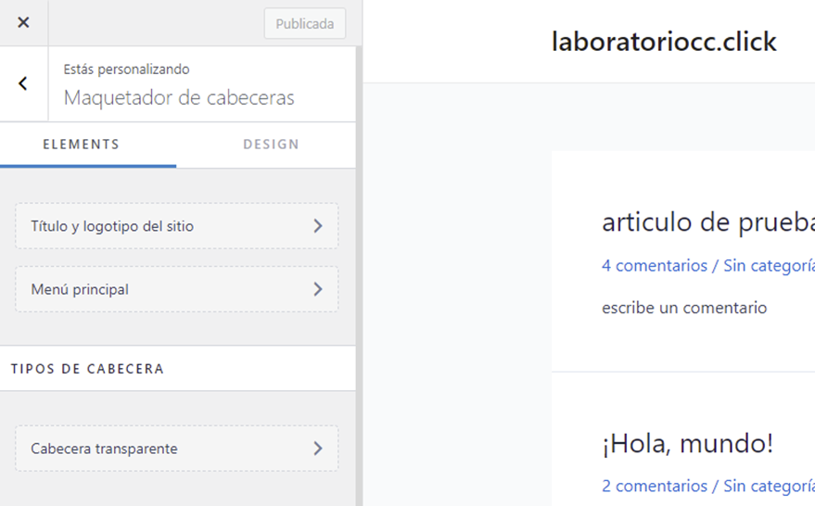Image resolution: width=815 pixels, height=506 pixels.
Task: Select the ELEMENTS tab
Action: (81, 145)
